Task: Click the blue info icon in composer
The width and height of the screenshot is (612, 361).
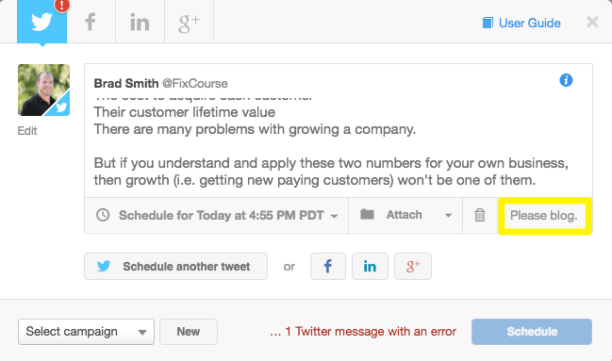Action: (566, 80)
